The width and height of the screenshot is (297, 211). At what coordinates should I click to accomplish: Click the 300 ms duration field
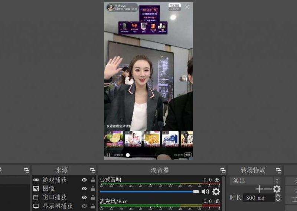click(x=259, y=198)
